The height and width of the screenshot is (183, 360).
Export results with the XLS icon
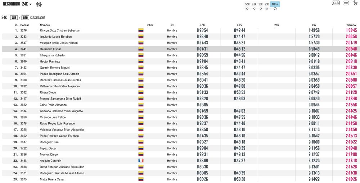pyautogui.click(x=336, y=3)
